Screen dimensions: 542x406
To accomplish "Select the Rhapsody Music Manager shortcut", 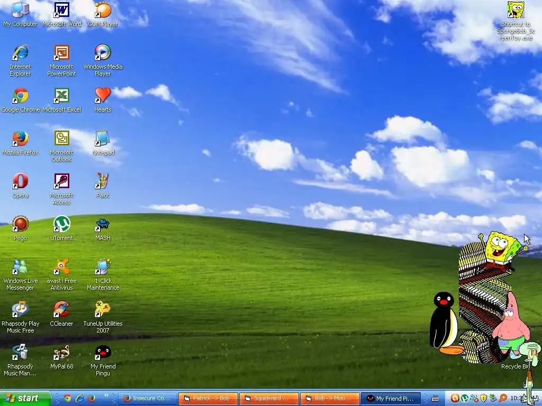I will [20, 360].
